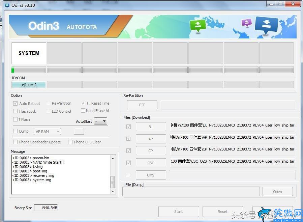Click the CP file path field
Viewport: 303px width, 222px height.
pos(233,150)
